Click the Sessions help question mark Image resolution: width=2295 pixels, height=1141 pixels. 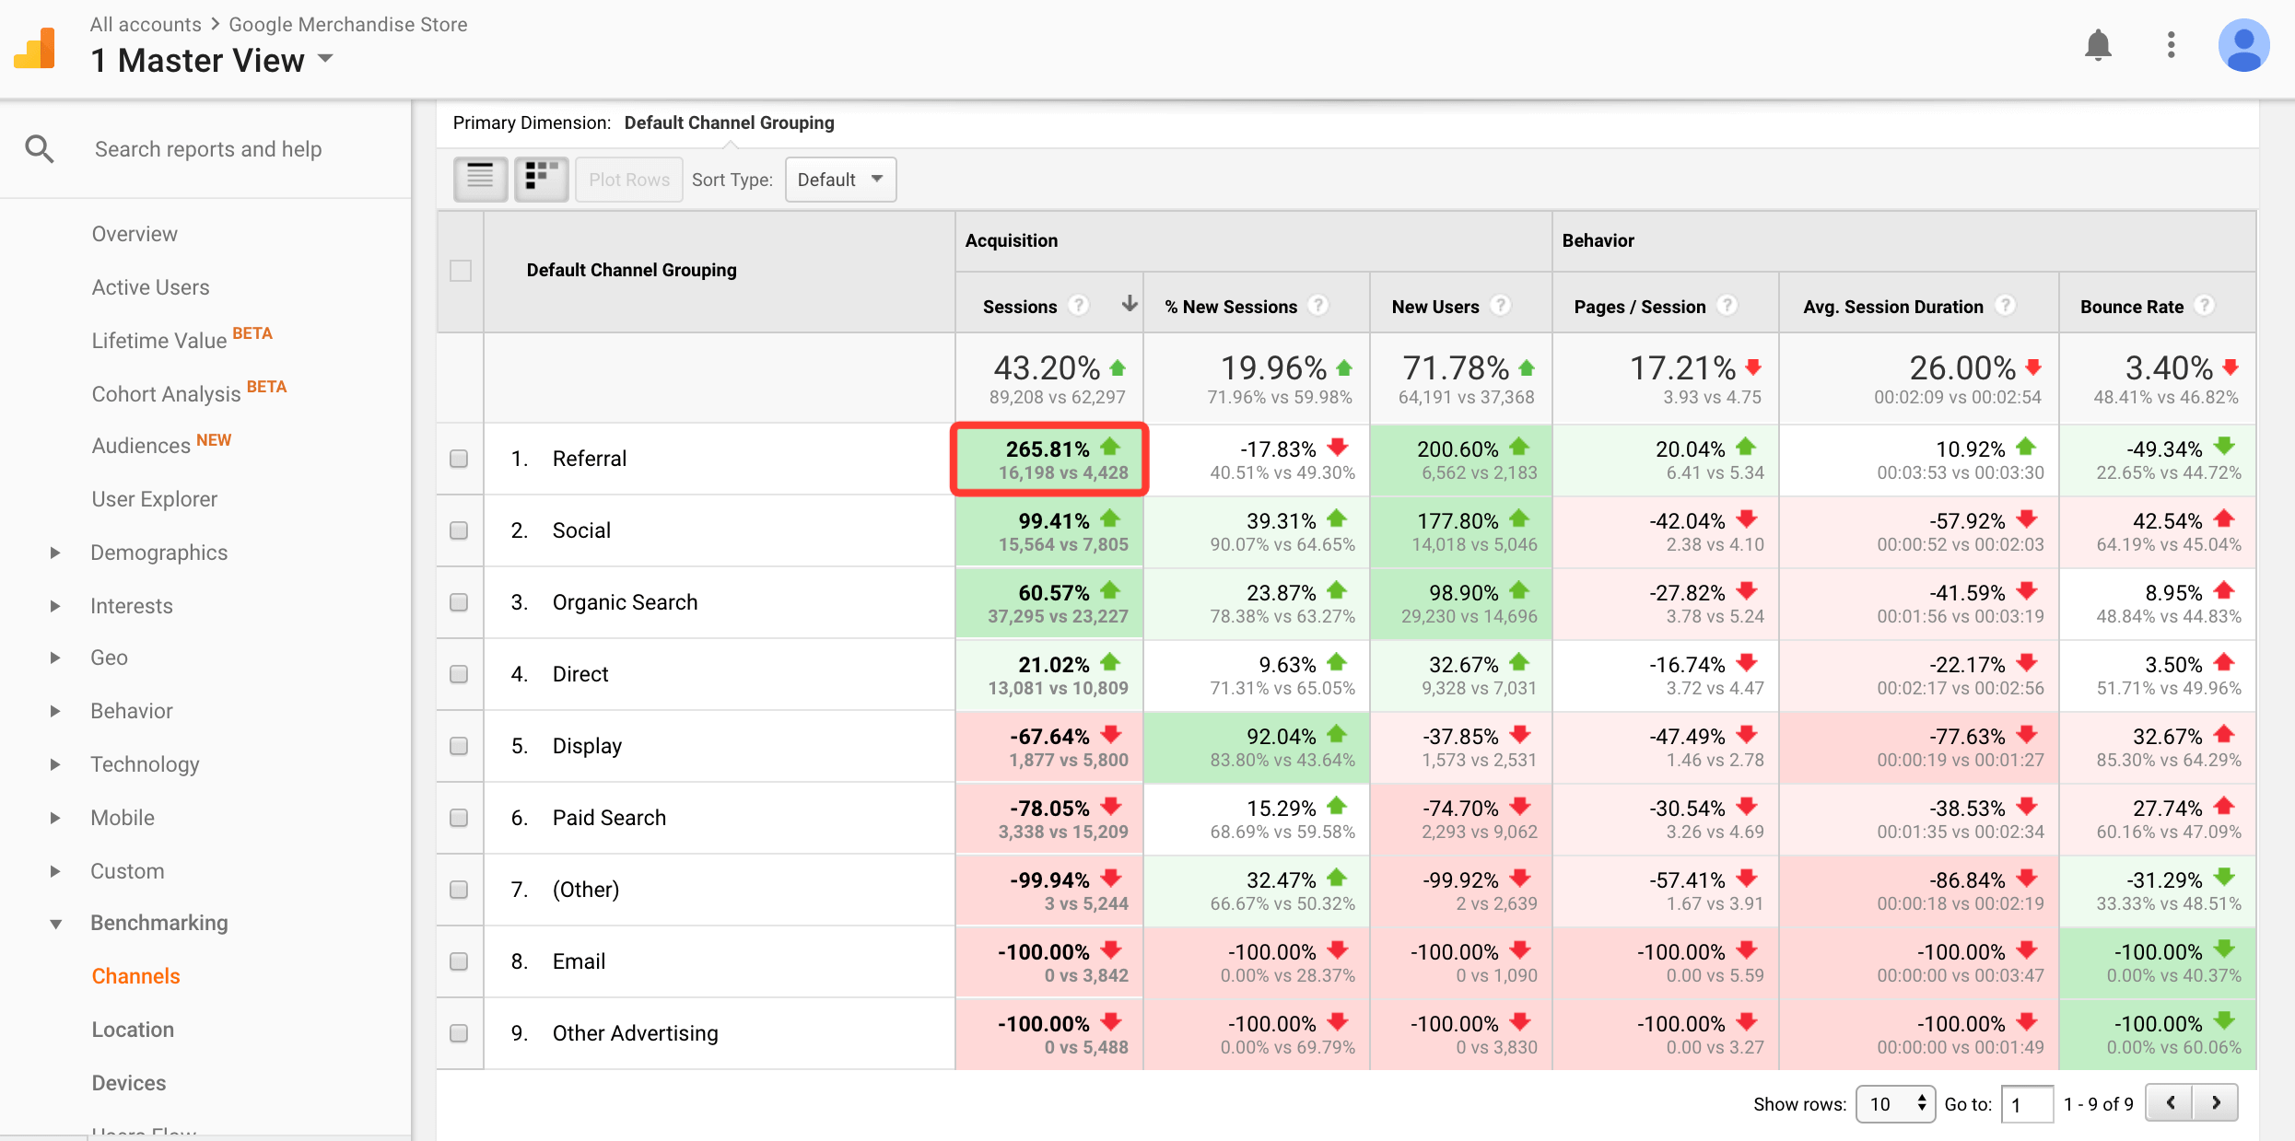click(1078, 305)
